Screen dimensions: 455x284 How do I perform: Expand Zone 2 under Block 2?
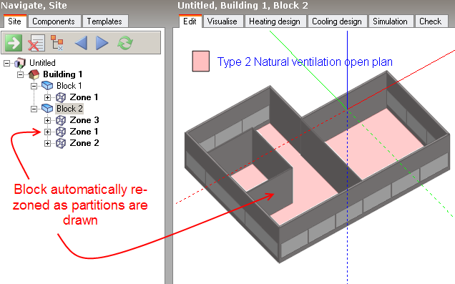coord(48,143)
